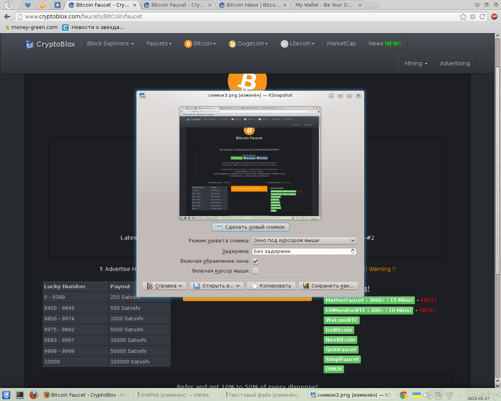
Task: Open the NeoBitcoin faucet link
Action: 341,340
